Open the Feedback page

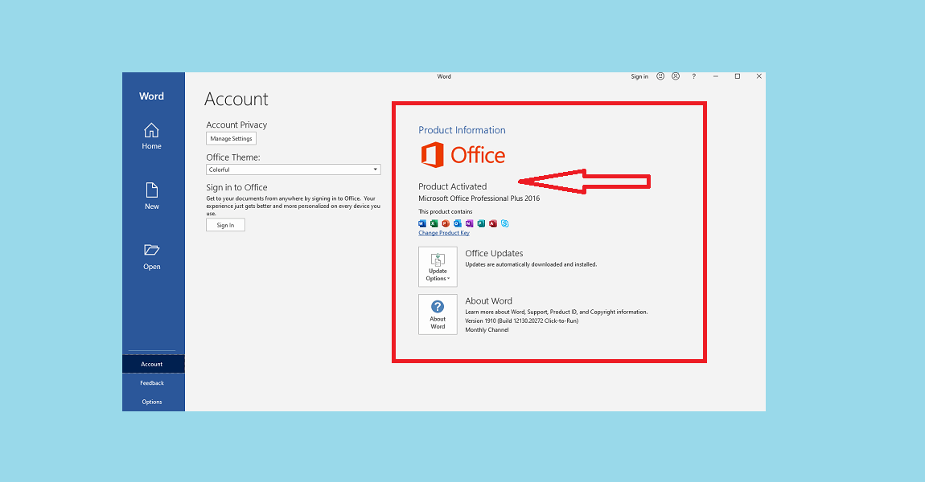pos(154,383)
